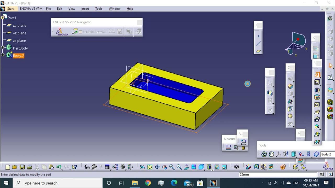Open the Start menu in CATIA
Image resolution: width=335 pixels, height=188 pixels.
pyautogui.click(x=10, y=9)
